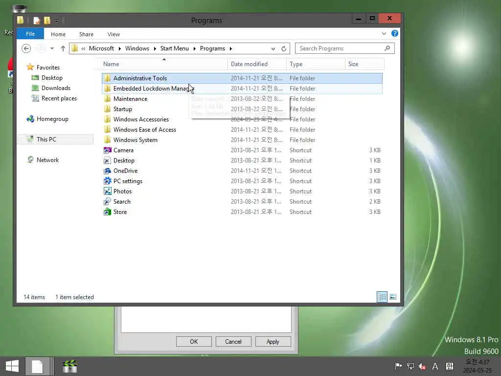
Task: Open Action Center flag tray icon
Action: 398,366
